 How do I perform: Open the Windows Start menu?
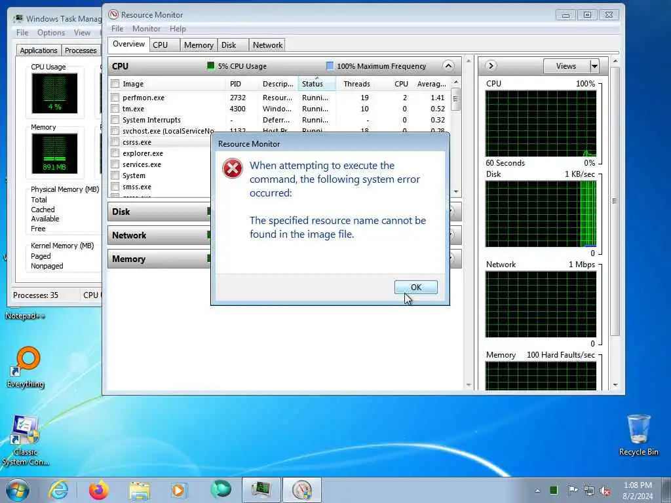[x=18, y=490]
